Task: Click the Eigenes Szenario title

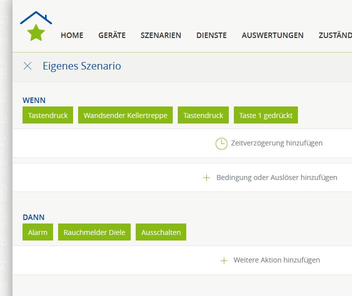Action: click(x=82, y=66)
